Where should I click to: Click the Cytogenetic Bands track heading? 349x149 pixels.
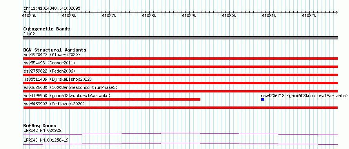47,29
